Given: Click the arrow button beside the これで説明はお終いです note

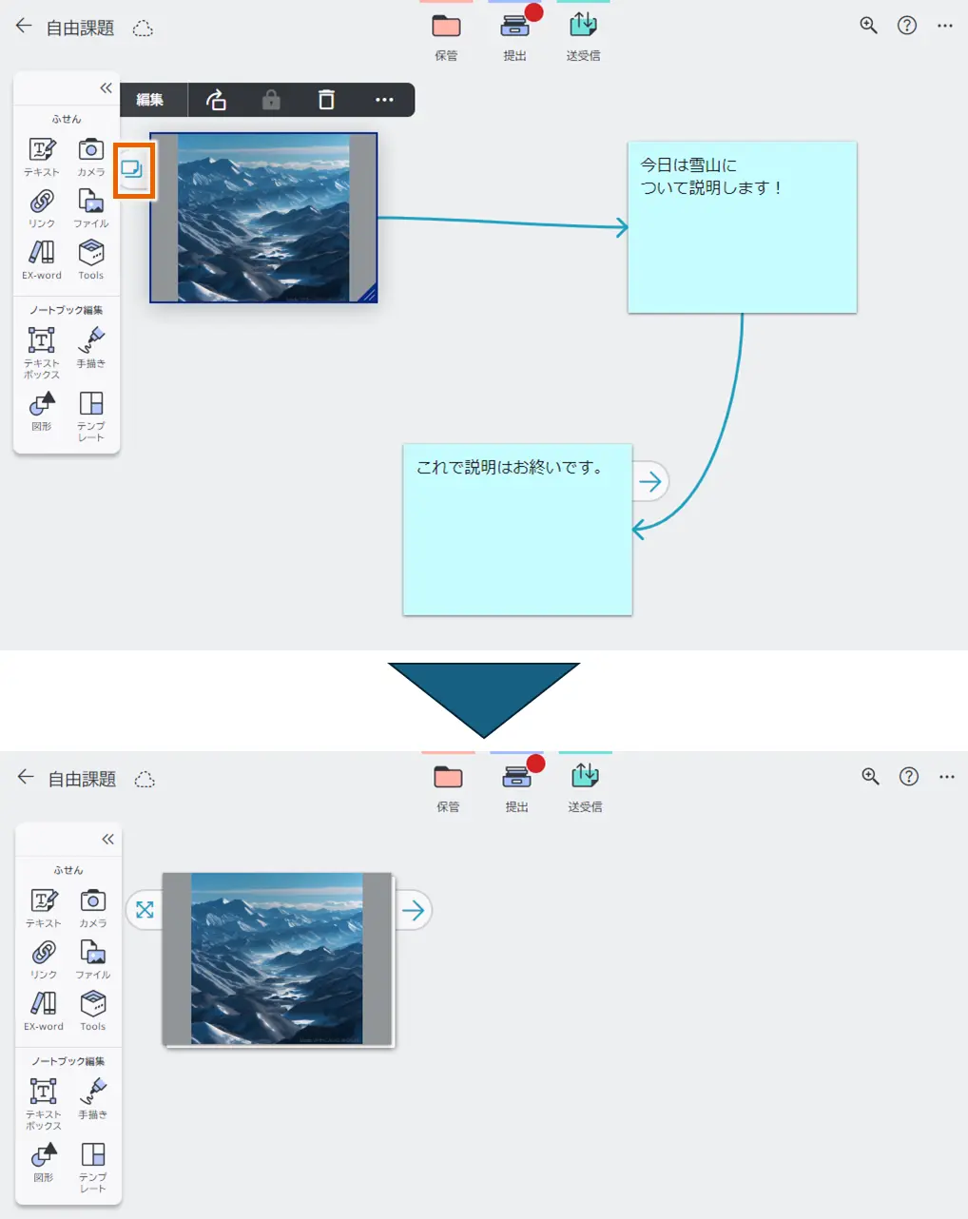Looking at the screenshot, I should (650, 482).
